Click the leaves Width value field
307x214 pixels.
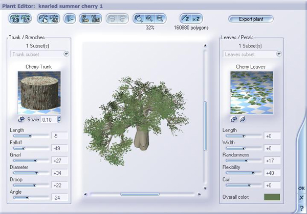(x=272, y=148)
